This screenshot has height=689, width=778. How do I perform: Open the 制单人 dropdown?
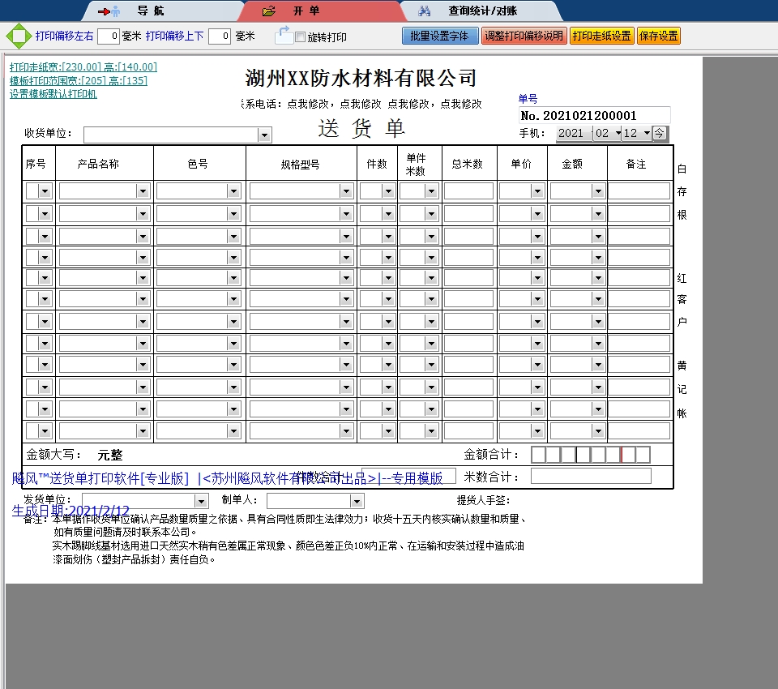click(x=357, y=500)
